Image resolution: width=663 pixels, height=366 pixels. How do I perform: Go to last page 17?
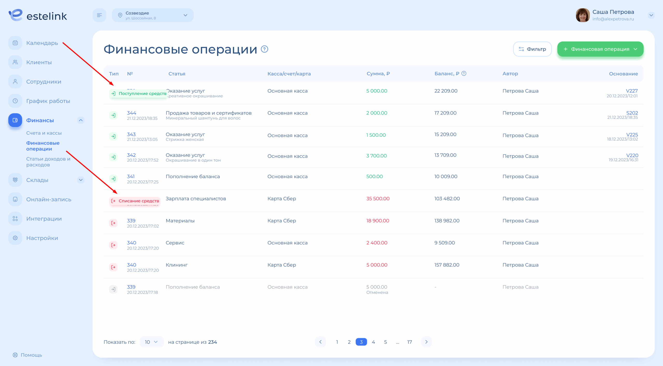(x=409, y=342)
